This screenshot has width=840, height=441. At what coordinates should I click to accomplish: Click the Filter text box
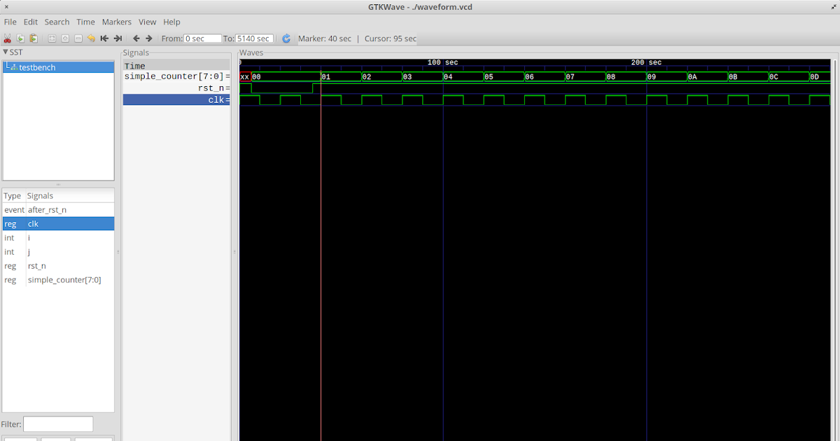click(x=58, y=423)
